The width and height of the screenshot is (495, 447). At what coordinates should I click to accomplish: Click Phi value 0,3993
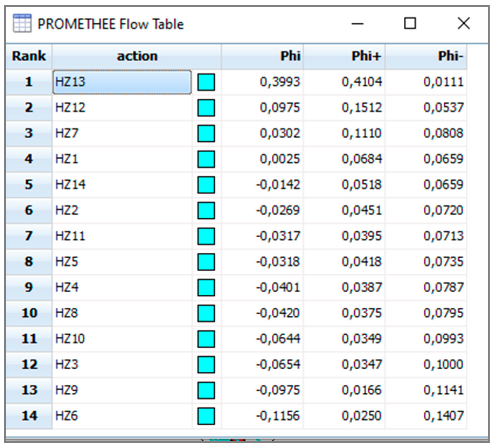click(280, 82)
